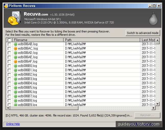
Task: Click the green status icon for edb006AB.log
Action: pyautogui.click(x=16, y=44)
